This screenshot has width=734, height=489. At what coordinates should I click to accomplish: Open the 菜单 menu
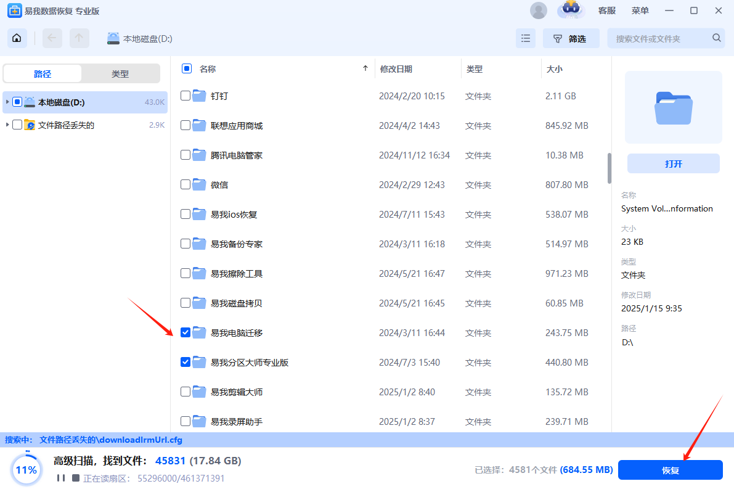click(x=640, y=10)
